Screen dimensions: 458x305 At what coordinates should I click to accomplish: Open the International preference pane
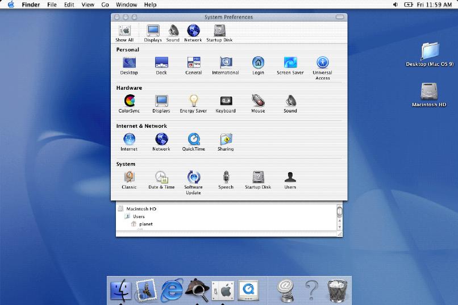coord(226,66)
